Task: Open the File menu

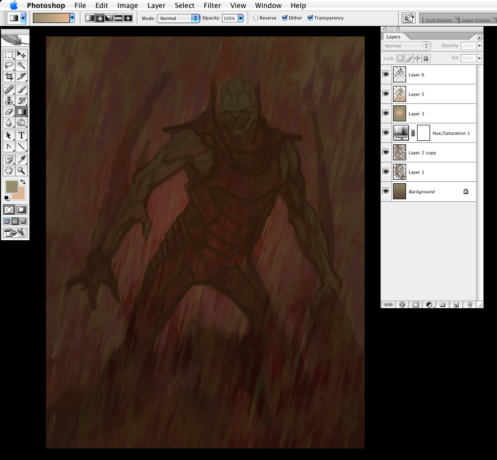Action: pyautogui.click(x=80, y=5)
